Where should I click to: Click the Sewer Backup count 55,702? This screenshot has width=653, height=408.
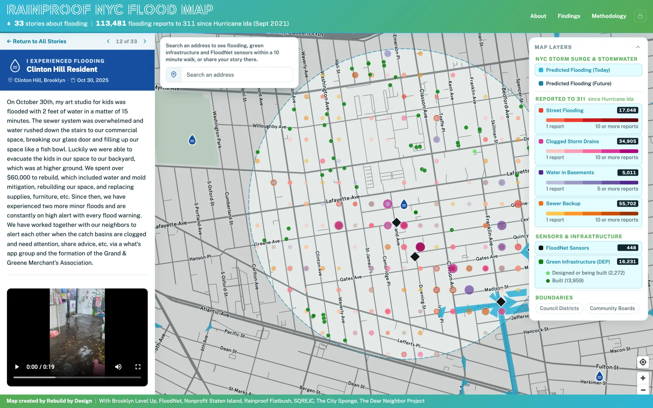tap(627, 204)
